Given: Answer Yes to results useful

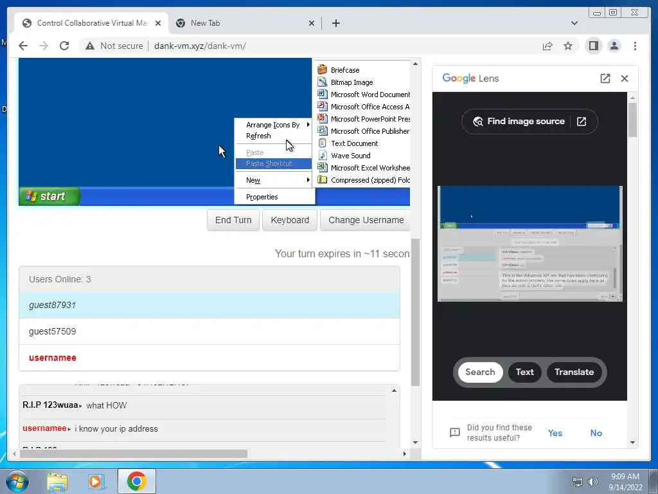Looking at the screenshot, I should coord(555,433).
